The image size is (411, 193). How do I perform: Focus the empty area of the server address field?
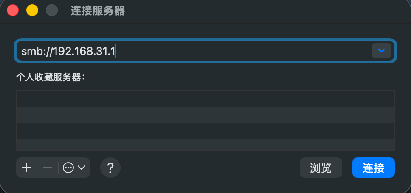point(243,51)
